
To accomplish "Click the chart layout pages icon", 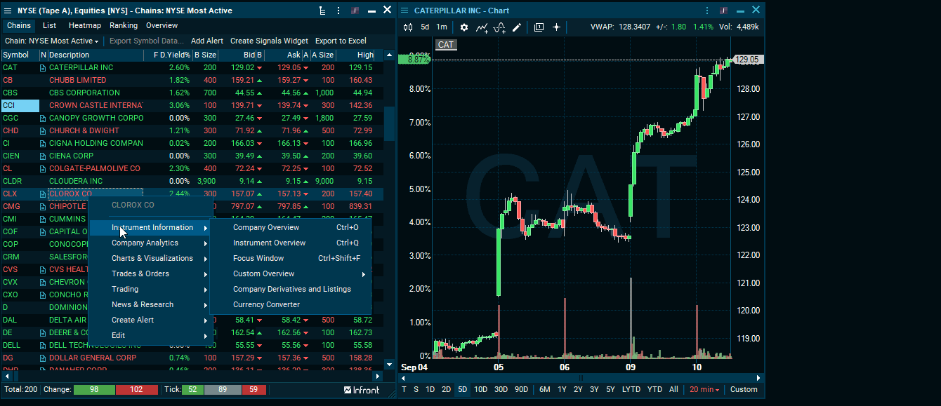I will point(539,27).
